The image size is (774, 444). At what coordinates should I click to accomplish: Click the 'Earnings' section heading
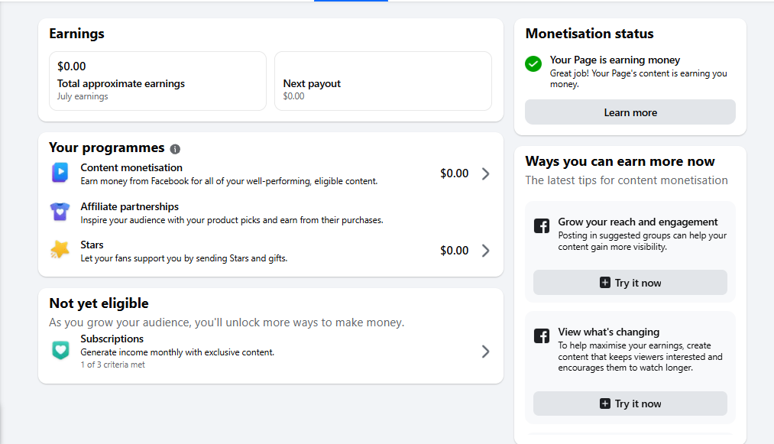(x=76, y=34)
